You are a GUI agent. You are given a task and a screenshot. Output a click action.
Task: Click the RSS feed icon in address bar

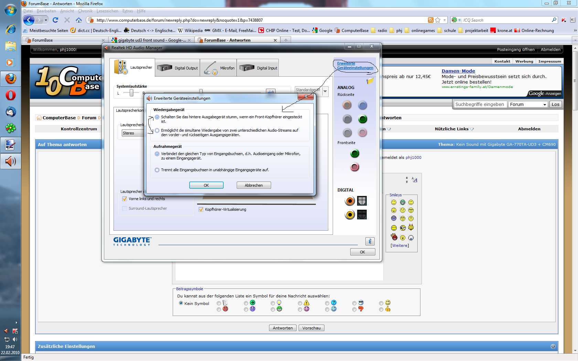click(x=431, y=20)
